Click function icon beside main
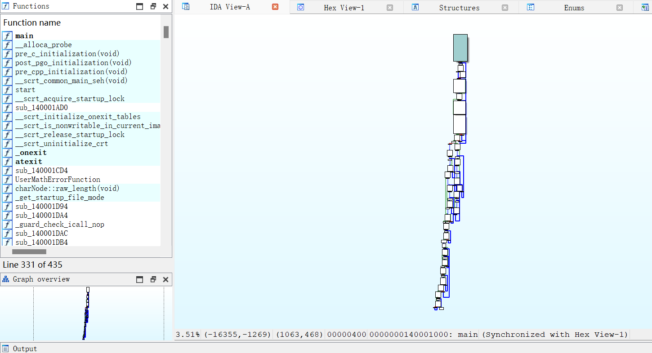This screenshot has width=652, height=353. (x=7, y=36)
